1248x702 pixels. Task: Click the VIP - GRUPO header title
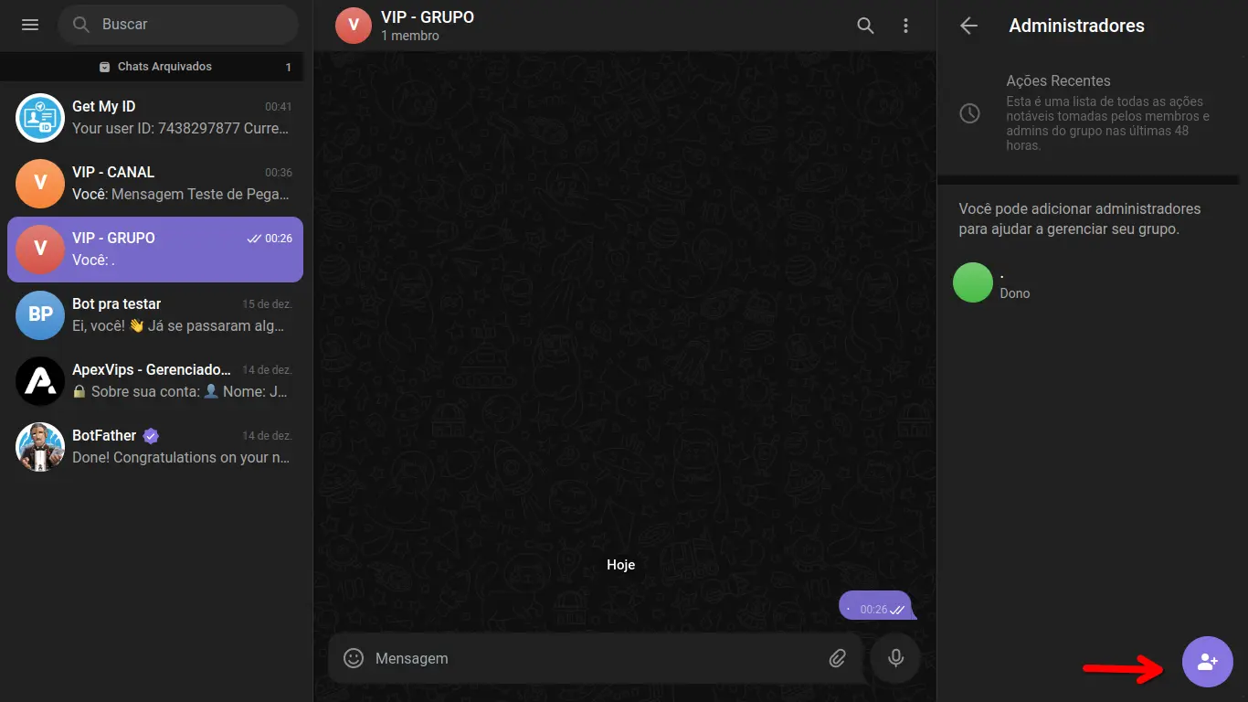point(428,16)
